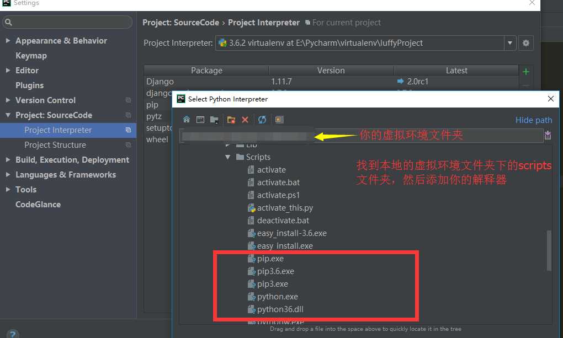Open Version Control settings label
This screenshot has width=563, height=338.
click(45, 100)
